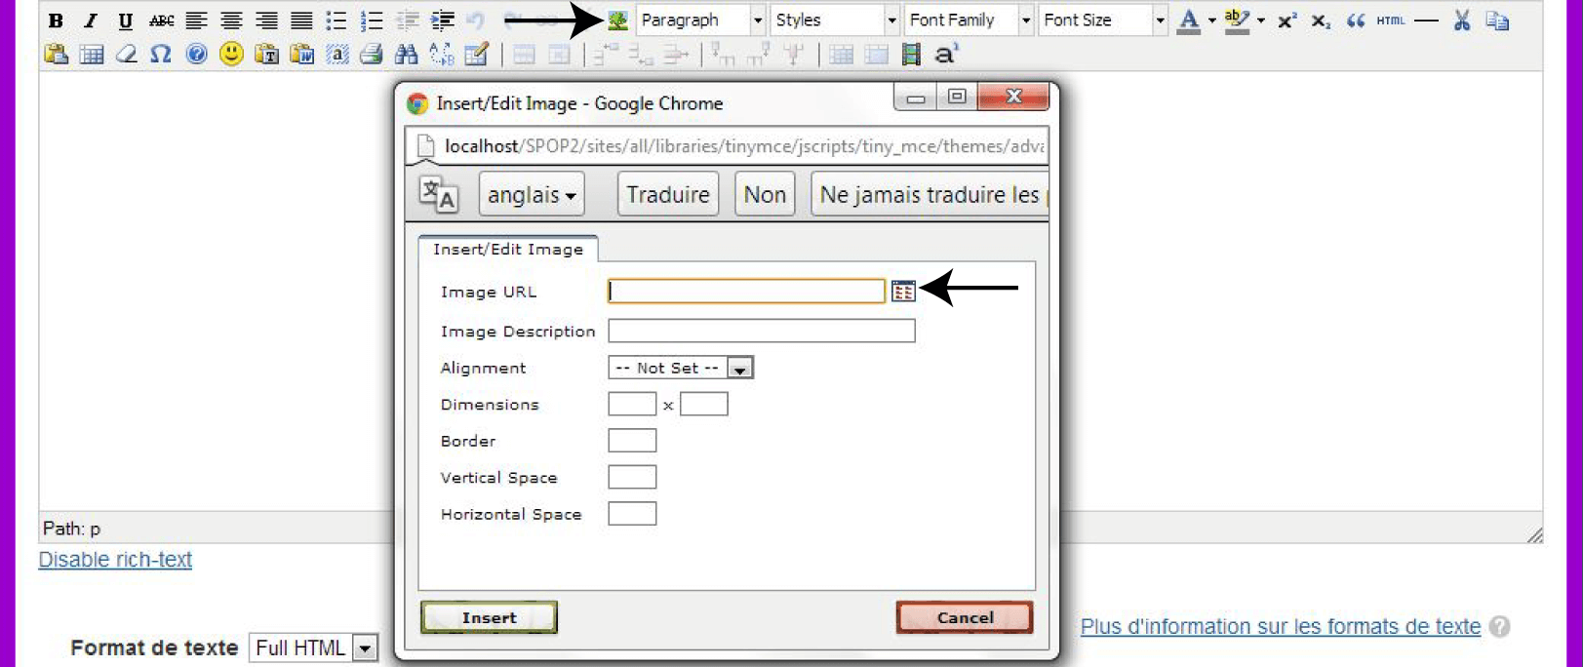Open the Alignment dropdown set to Not Set
The image size is (1583, 667).
[x=680, y=368]
